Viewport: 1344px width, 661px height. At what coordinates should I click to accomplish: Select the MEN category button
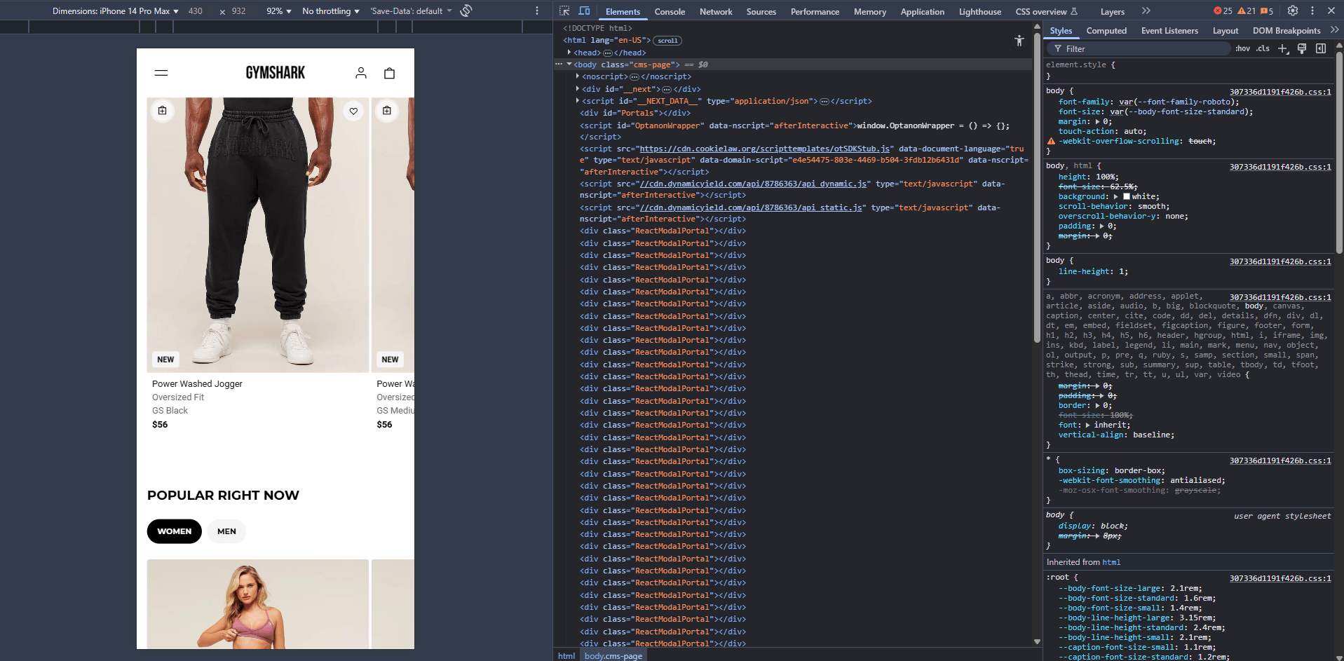click(x=226, y=531)
